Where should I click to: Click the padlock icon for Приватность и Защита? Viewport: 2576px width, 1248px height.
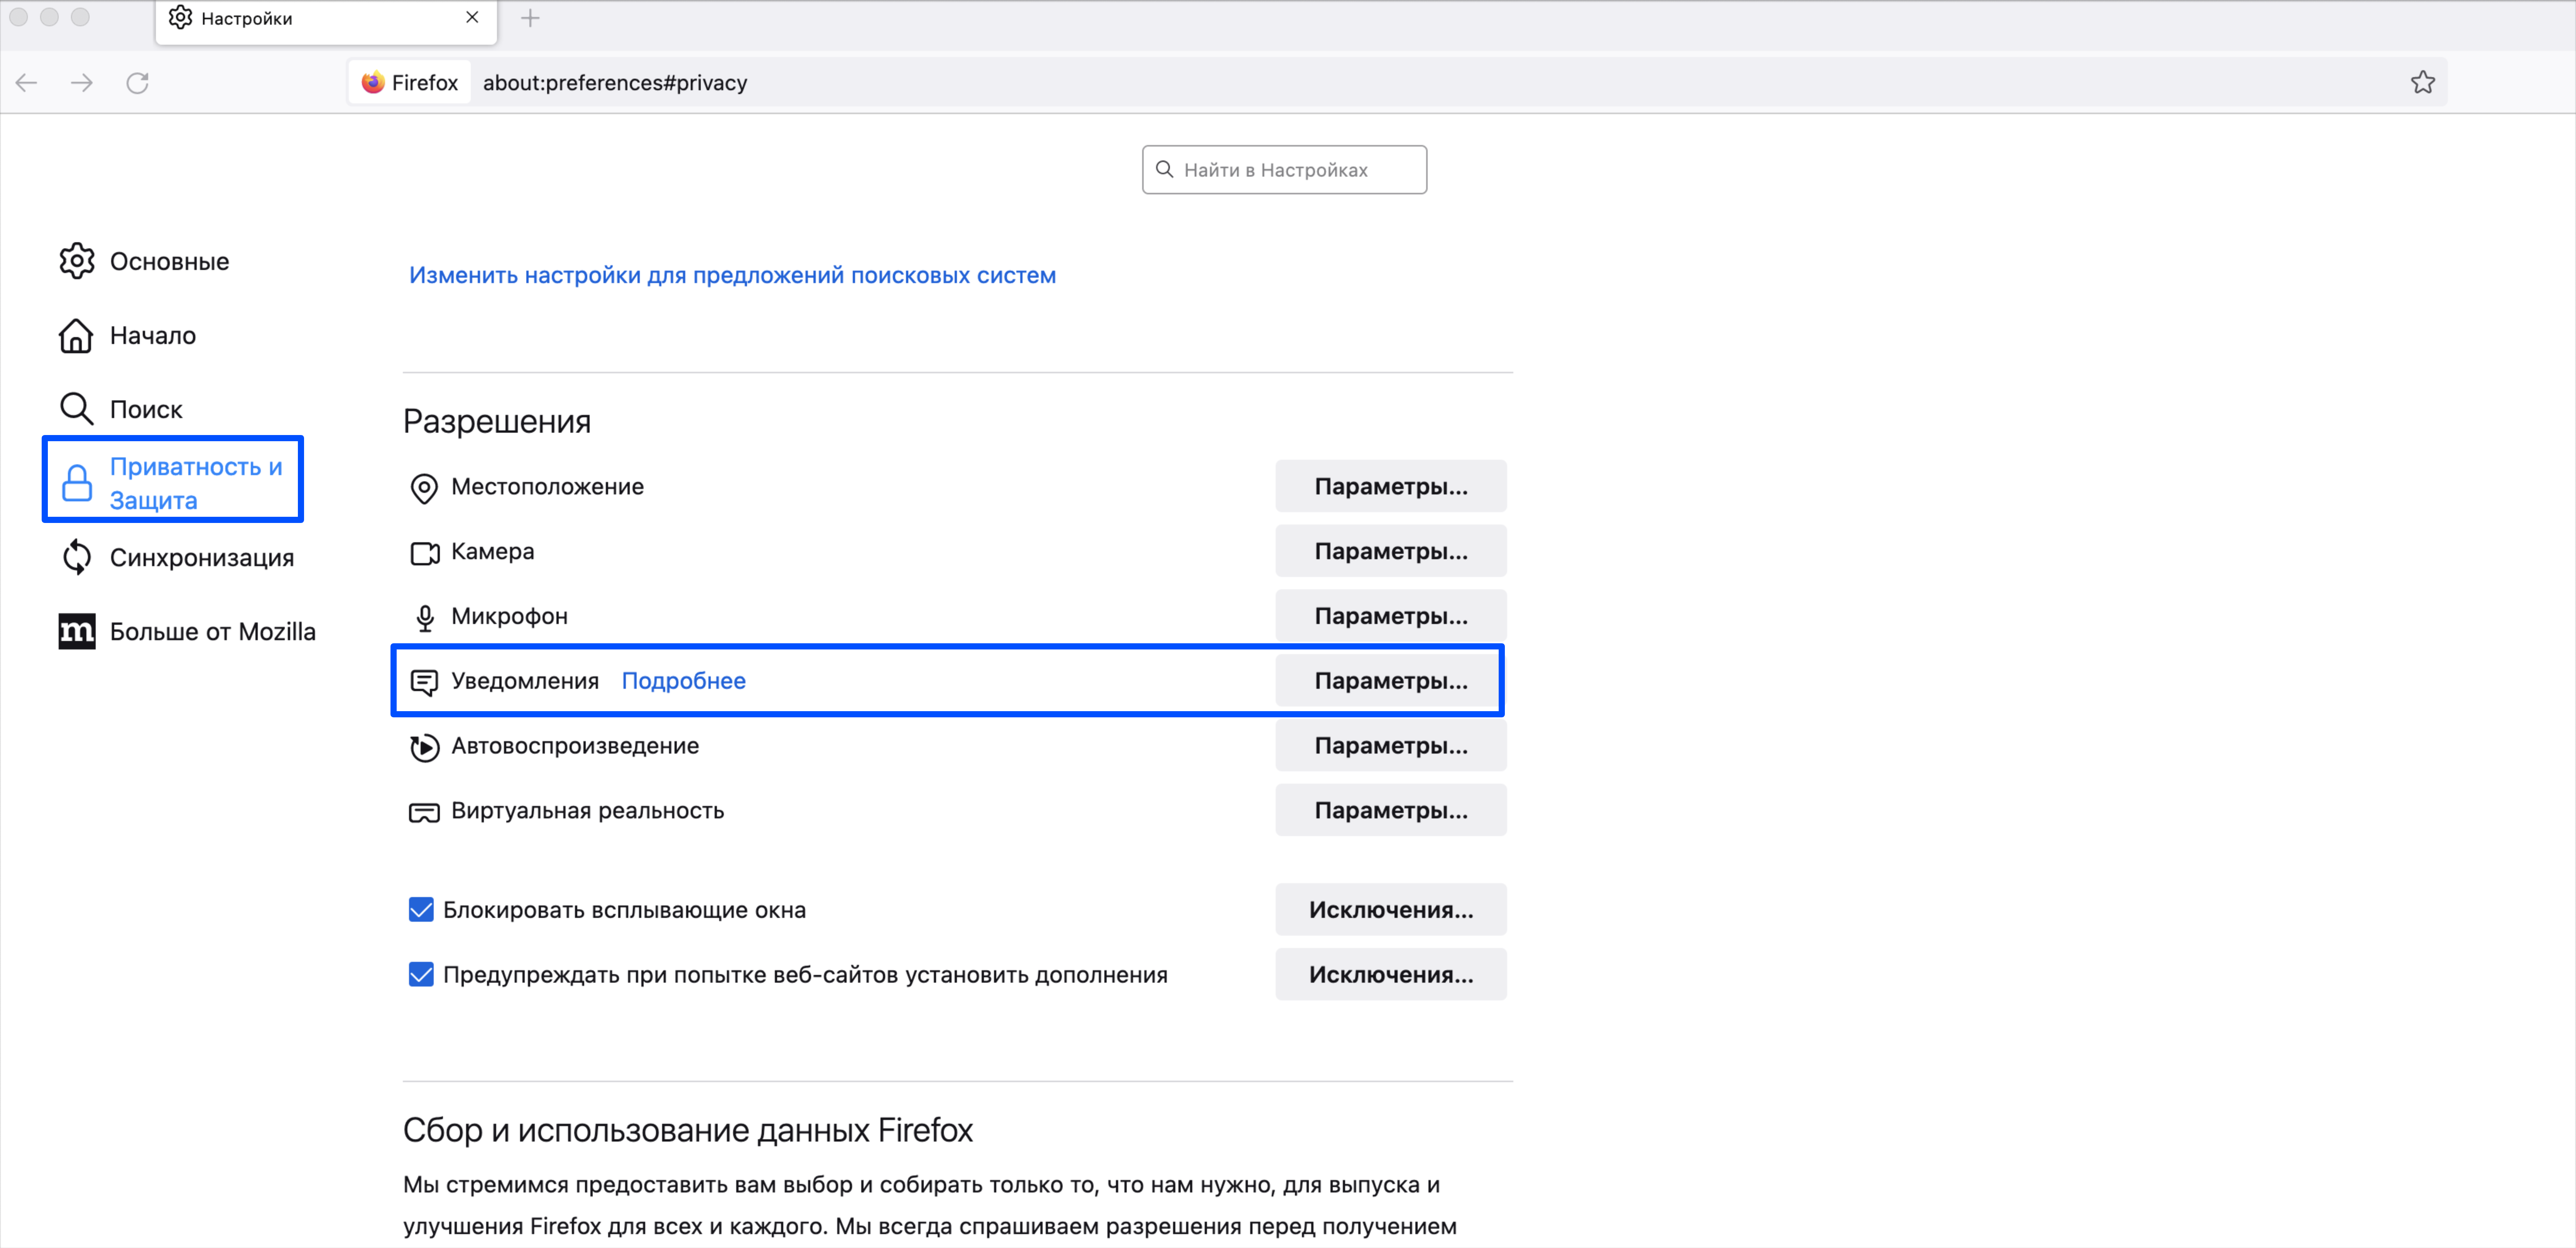77,482
